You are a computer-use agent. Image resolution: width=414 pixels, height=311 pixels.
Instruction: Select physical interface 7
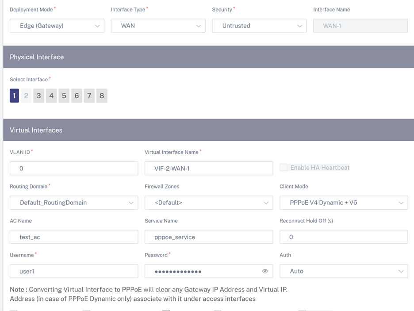click(x=89, y=96)
